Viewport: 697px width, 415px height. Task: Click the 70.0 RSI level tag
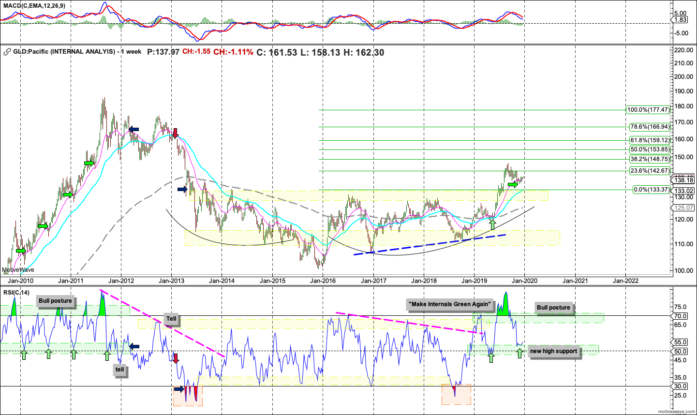coord(680,316)
